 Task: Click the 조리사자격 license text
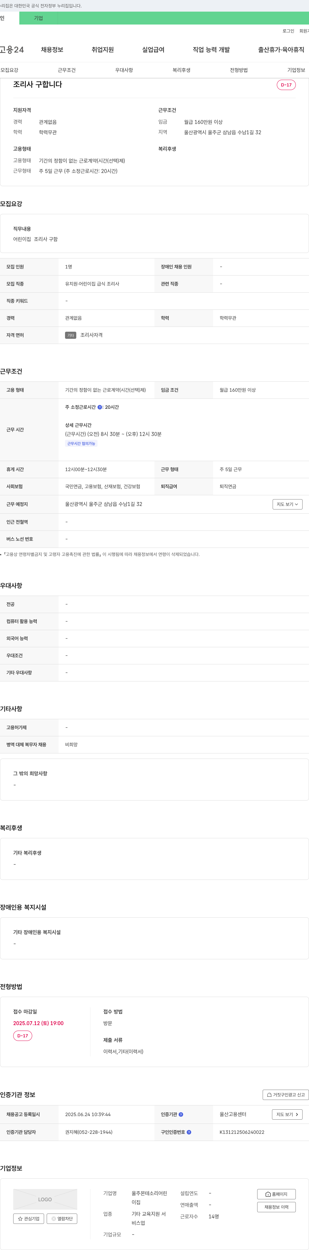point(91,335)
